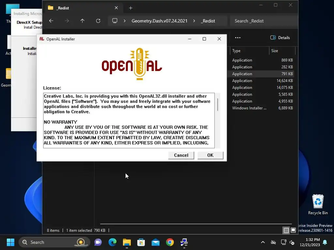Select the _Redist breadcrumb segment
Image resolution: width=334 pixels, height=250 pixels.
[208, 21]
